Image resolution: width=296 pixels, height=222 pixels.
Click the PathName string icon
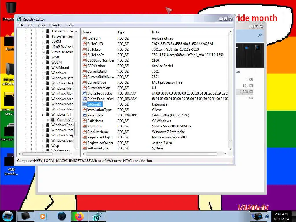point(84,121)
